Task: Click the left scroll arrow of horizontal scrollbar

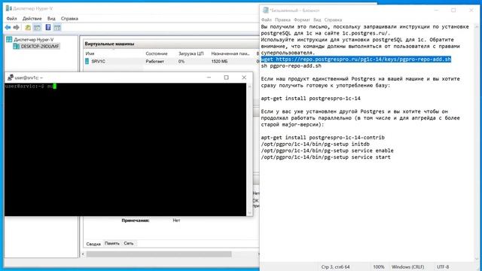Action: [84, 254]
